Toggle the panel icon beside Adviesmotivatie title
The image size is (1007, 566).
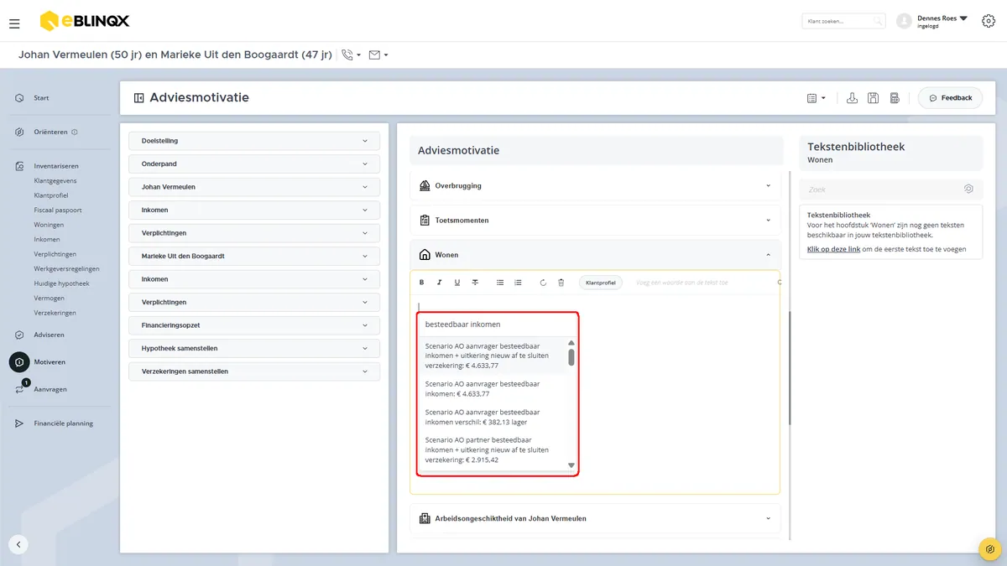[139, 98]
